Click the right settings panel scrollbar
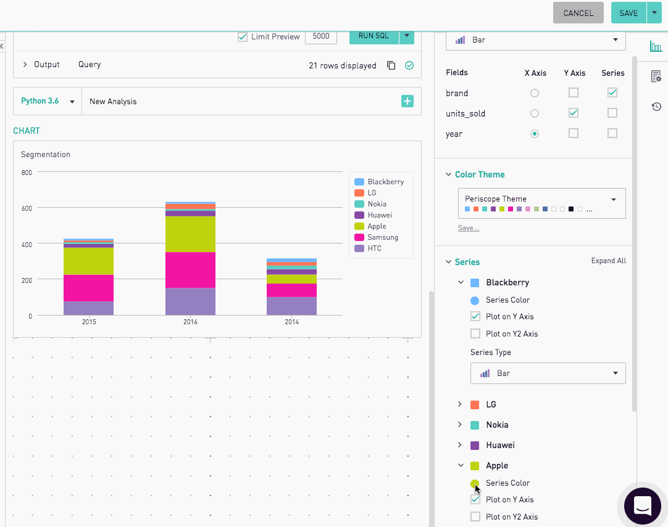The height and width of the screenshot is (527, 668). [634, 234]
